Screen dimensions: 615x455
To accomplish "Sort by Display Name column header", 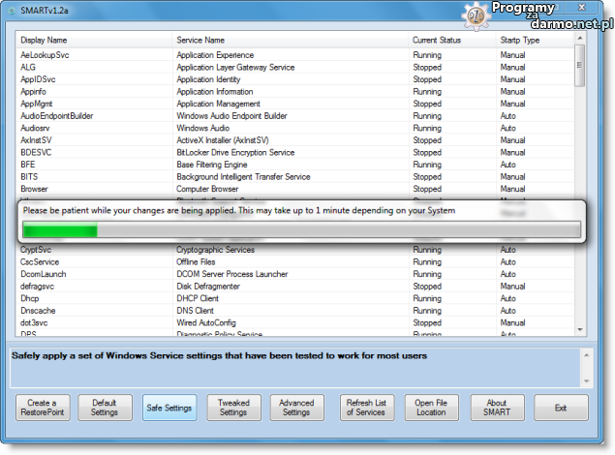I will click(x=94, y=40).
